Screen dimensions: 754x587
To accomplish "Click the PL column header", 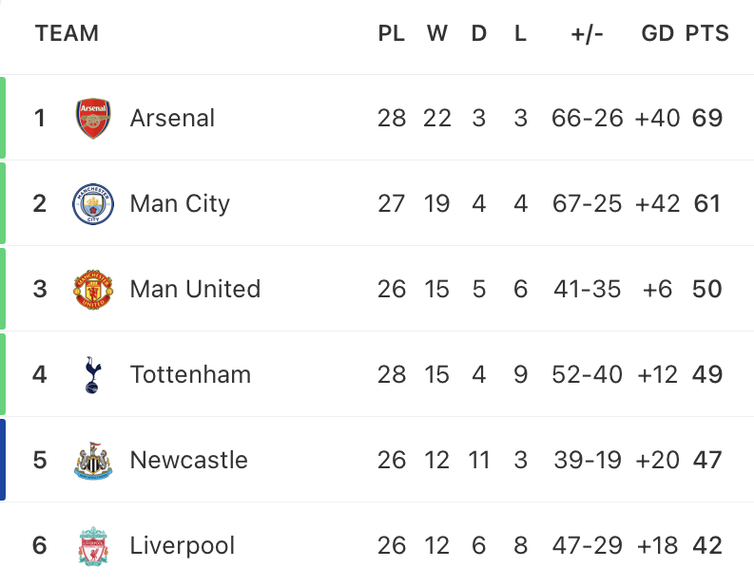I will (392, 33).
